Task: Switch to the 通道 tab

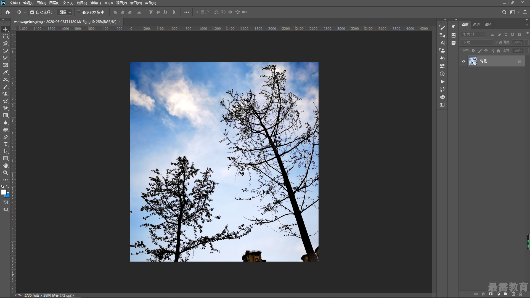Action: click(x=476, y=25)
